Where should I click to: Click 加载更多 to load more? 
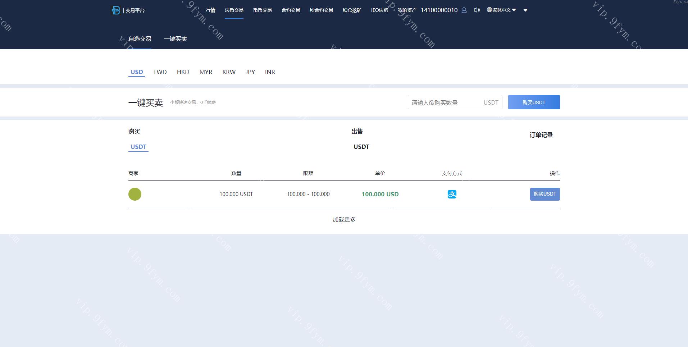[344, 220]
